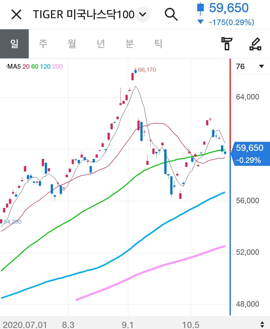Tap the 64,000 price axis label
Screen dimensions: 270x329
point(247,97)
